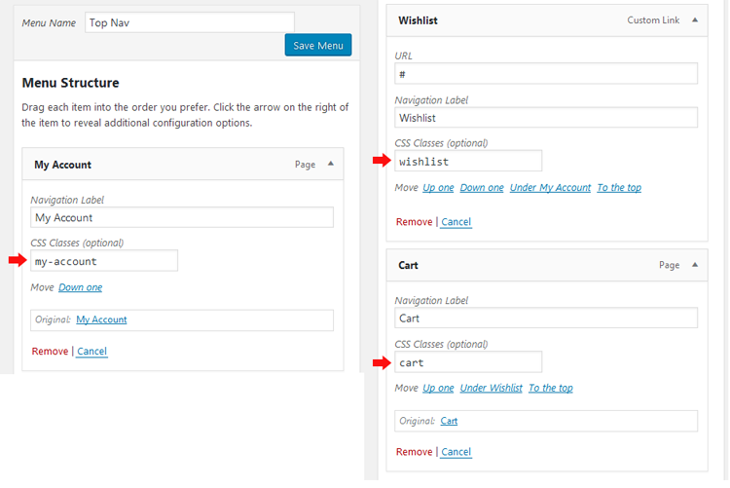730x488 pixels.
Task: Cancel Cart item changes
Action: [456, 452]
